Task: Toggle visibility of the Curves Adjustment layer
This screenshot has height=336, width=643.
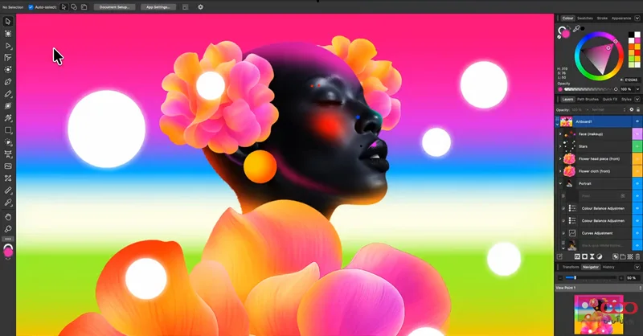Action: [x=637, y=232]
